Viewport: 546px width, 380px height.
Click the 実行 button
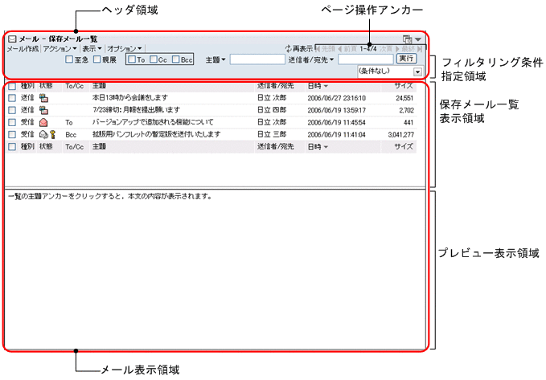(x=406, y=59)
